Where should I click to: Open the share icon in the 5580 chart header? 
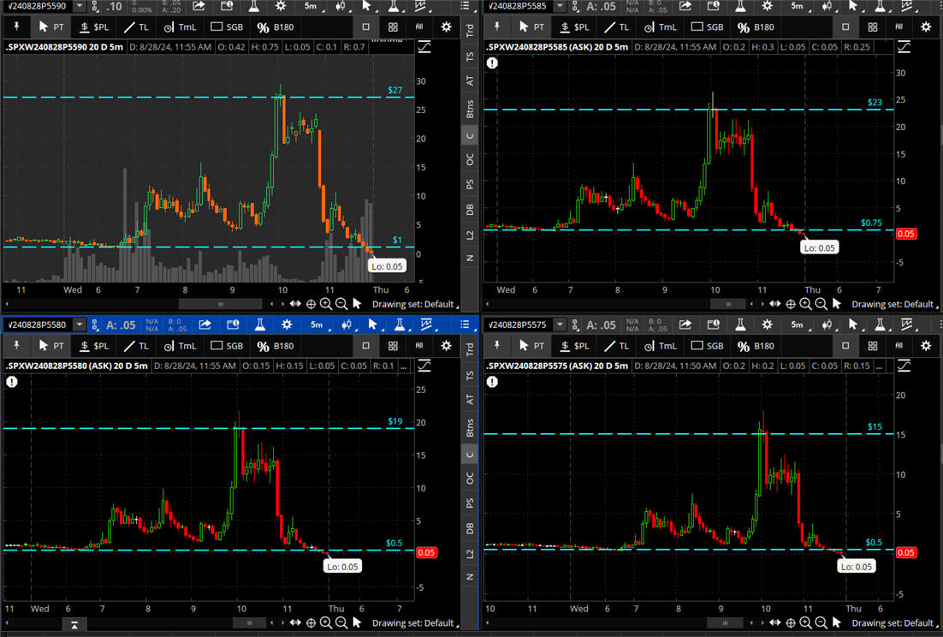205,324
